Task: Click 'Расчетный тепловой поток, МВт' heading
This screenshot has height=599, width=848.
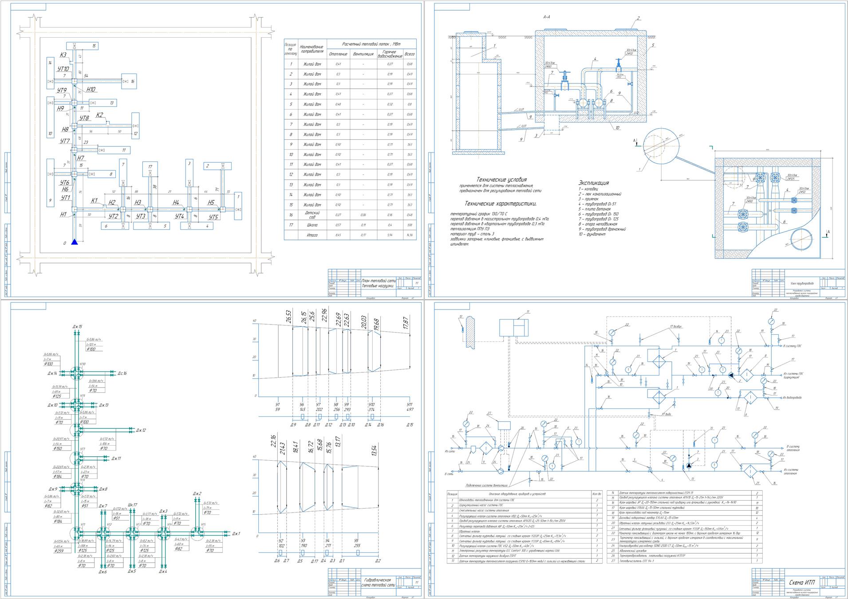Action: tap(371, 44)
